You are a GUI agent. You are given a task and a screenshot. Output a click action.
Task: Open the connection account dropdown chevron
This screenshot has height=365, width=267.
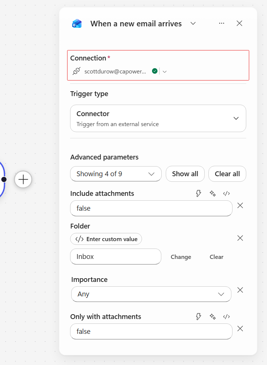point(165,72)
